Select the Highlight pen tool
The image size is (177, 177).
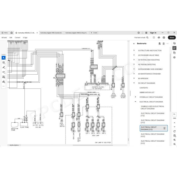pos(4,68)
